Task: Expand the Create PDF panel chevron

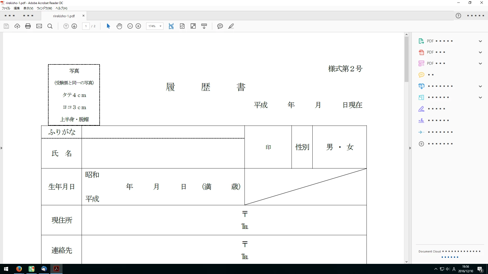Action: tap(480, 52)
